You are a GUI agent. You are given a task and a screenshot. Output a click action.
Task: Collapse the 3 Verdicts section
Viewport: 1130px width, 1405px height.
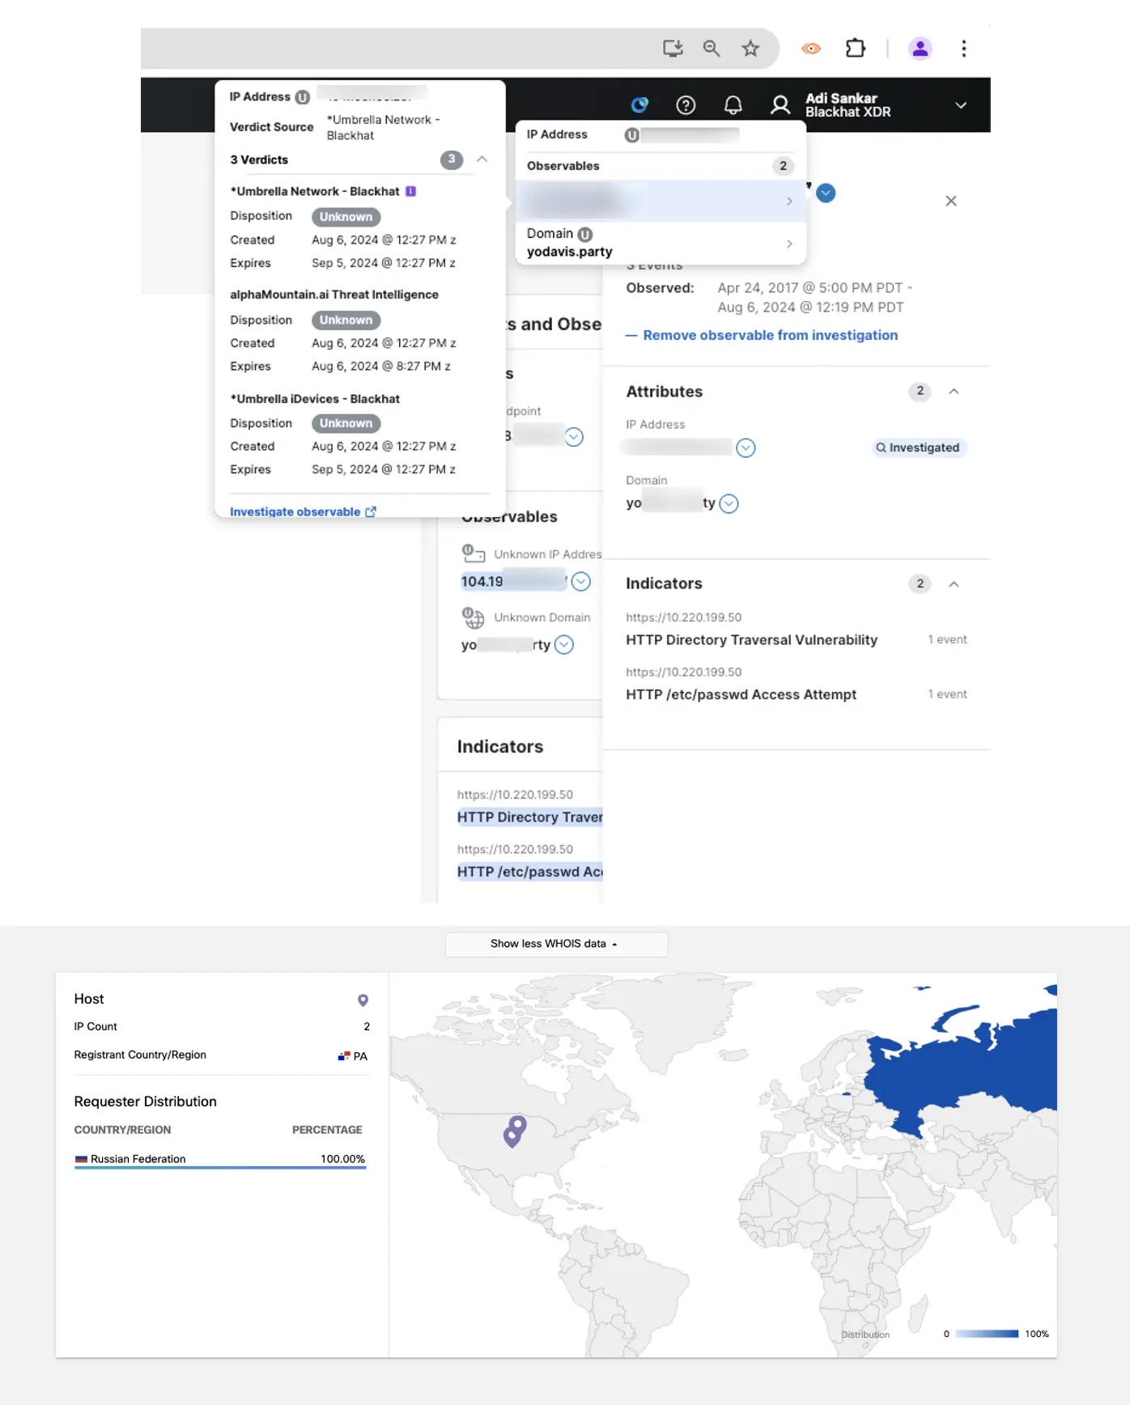[482, 159]
